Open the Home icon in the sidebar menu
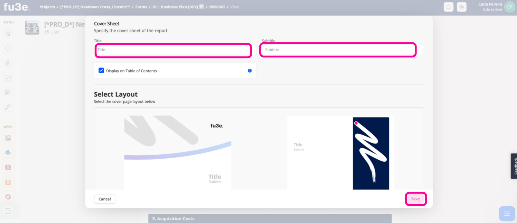Image resolution: width=517 pixels, height=223 pixels. coord(8,33)
